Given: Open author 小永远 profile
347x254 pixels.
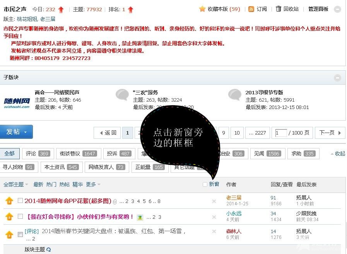Looking at the screenshot, I should 234,213.
